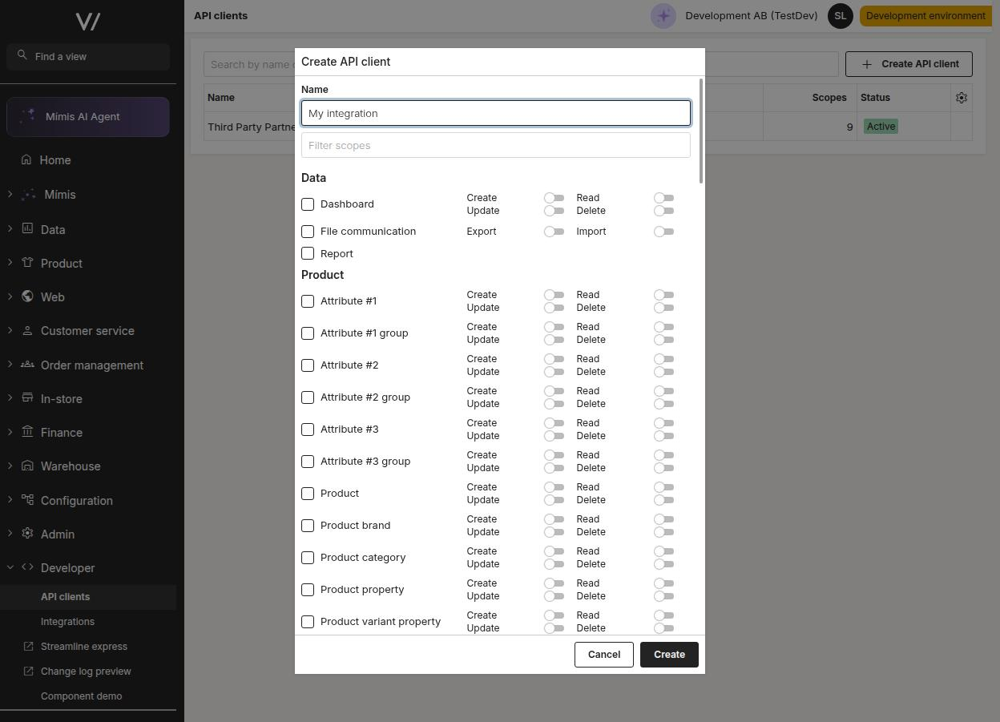Expand the Data sidebar section chevron

point(10,228)
